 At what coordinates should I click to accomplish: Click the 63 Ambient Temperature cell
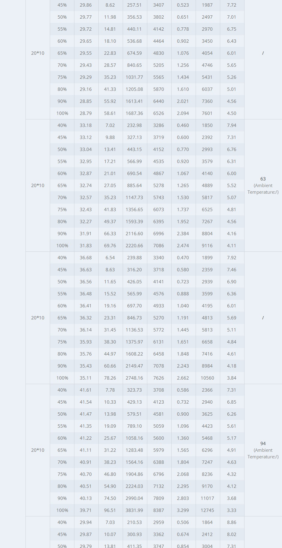(263, 185)
